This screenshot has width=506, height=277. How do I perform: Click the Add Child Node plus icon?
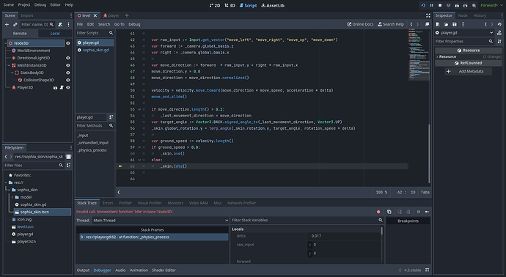(7, 24)
